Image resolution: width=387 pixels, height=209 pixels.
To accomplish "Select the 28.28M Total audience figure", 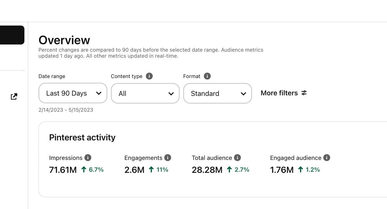I will coord(207,170).
